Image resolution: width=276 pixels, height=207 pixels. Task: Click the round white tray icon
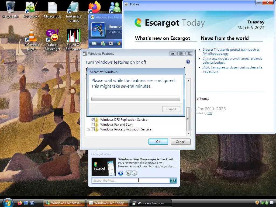(272, 203)
